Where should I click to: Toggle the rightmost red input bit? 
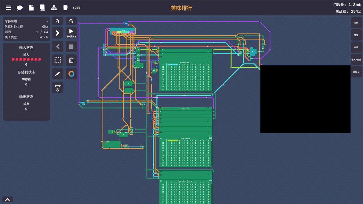pyautogui.click(x=40, y=60)
